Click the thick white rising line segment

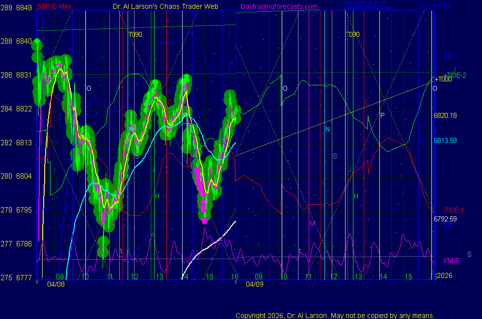[x=209, y=245]
